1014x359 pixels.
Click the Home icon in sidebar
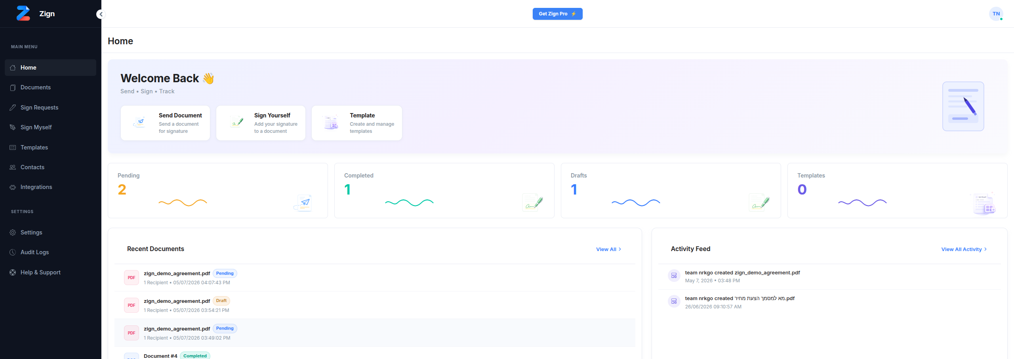pos(13,68)
